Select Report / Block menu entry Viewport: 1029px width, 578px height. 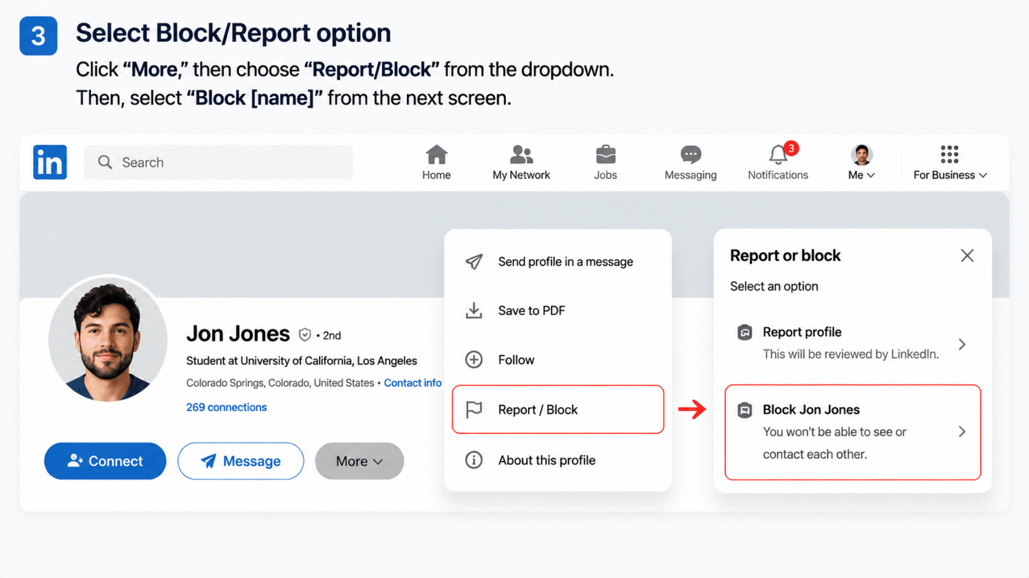click(x=558, y=409)
